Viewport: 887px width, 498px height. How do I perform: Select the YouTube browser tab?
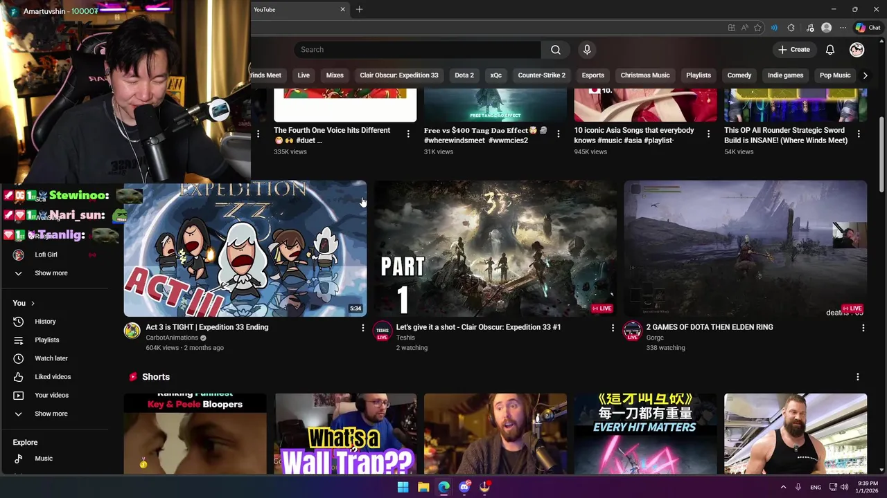pyautogui.click(x=299, y=10)
